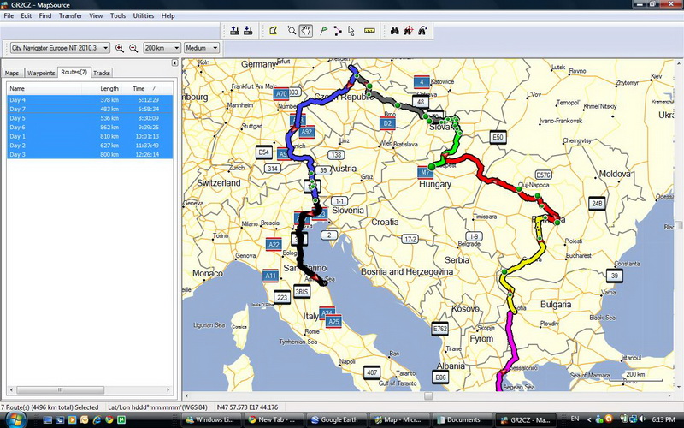Switch to the Tracks tab
This screenshot has height=428, width=684.
click(102, 73)
